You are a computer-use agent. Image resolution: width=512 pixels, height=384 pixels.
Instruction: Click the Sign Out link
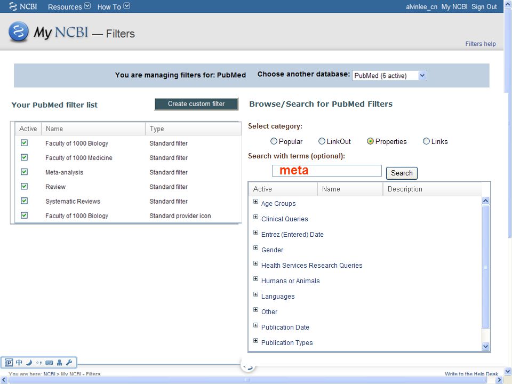pyautogui.click(x=484, y=6)
